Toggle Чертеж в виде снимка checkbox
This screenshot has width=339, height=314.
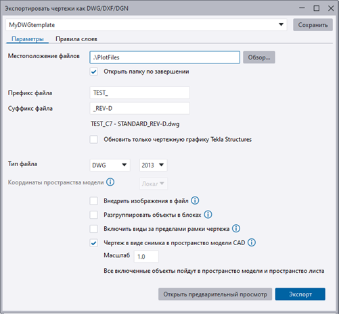(94, 243)
